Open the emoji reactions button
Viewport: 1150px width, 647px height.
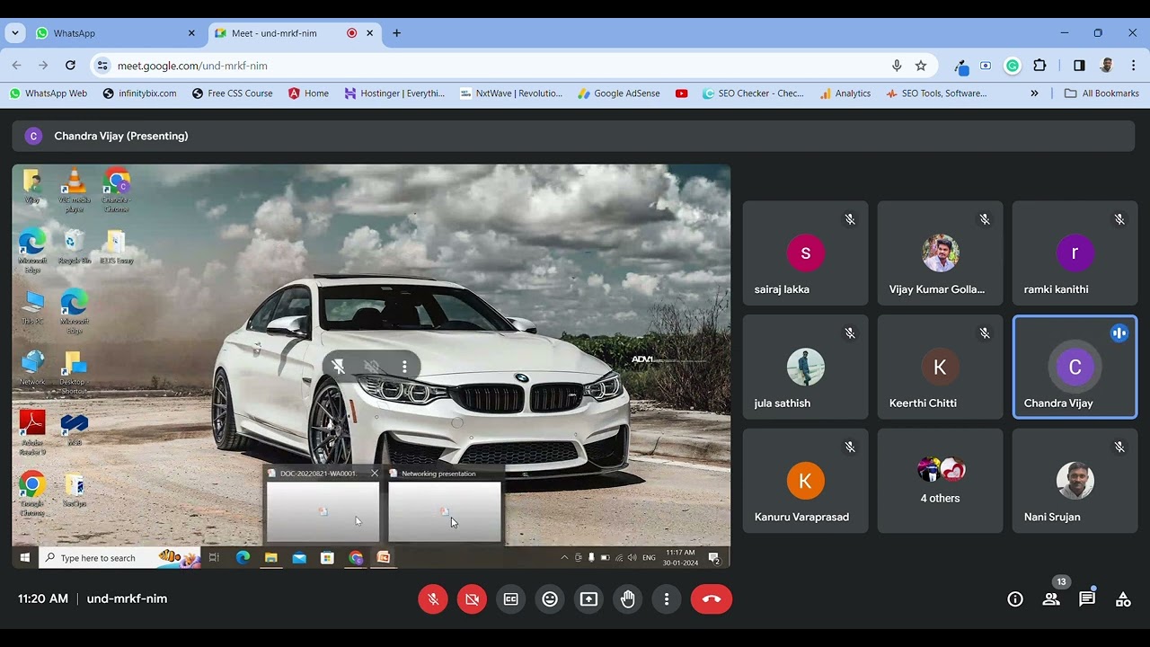(550, 599)
